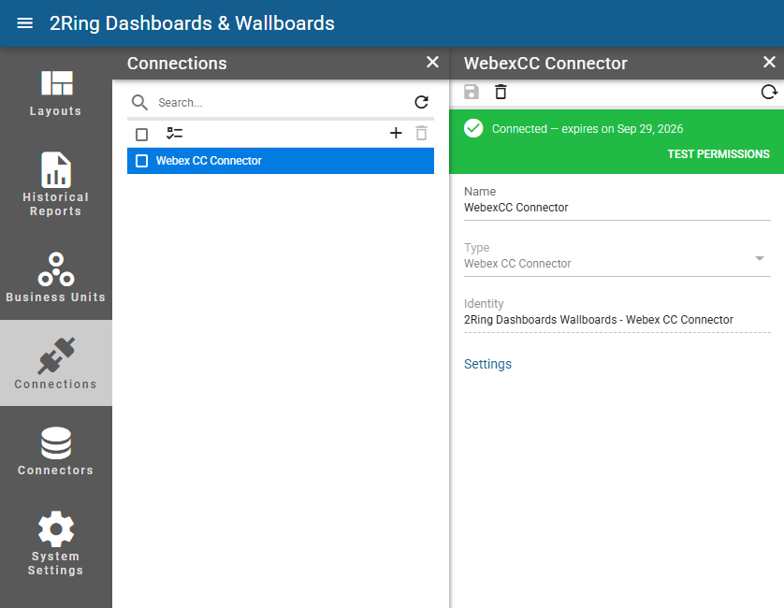Select the Connections sidebar item
This screenshot has height=608, width=784.
click(56, 363)
